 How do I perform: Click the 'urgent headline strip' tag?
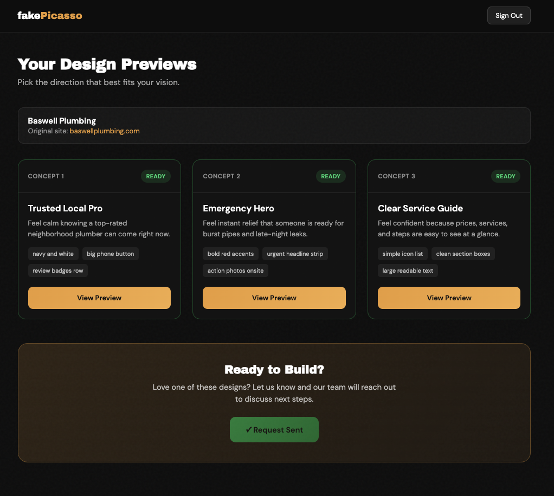click(x=295, y=253)
